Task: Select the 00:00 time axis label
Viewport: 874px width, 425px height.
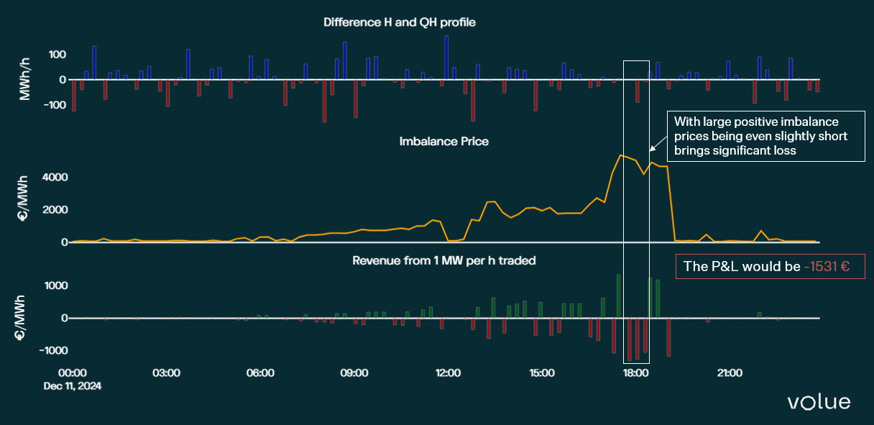Action: click(72, 373)
